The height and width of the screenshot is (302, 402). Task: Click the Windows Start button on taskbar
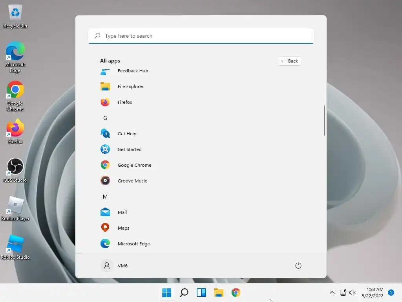click(166, 293)
